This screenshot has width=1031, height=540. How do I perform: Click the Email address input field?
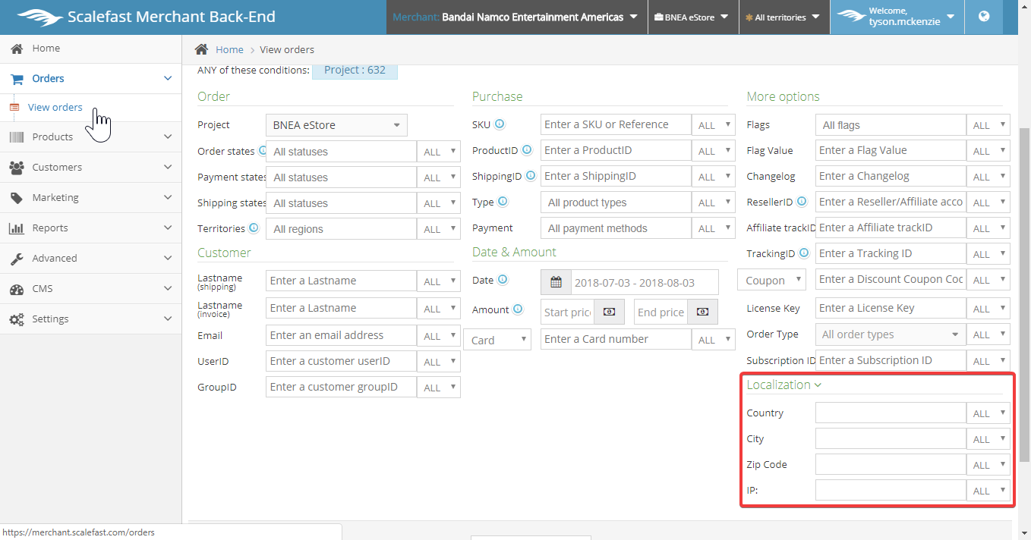click(341, 335)
